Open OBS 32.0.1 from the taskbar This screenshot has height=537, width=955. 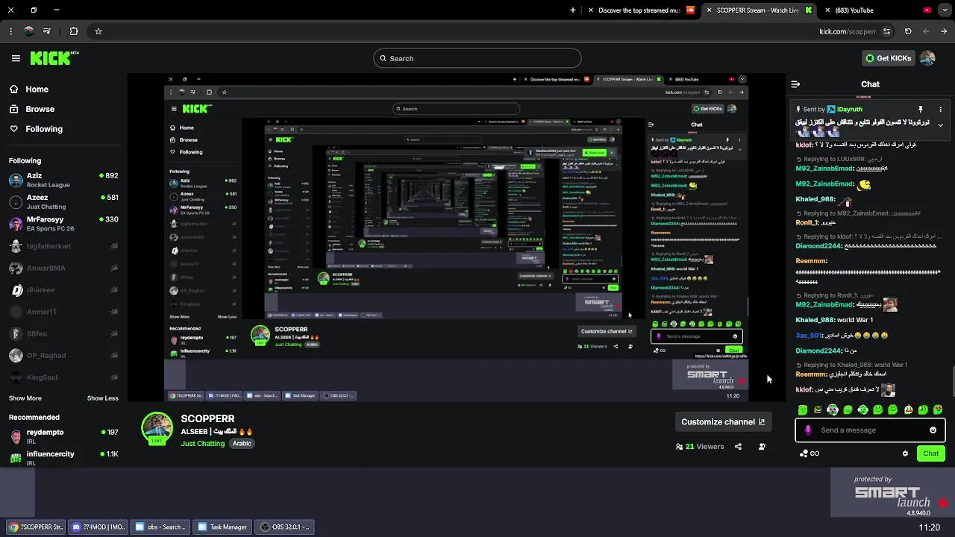pyautogui.click(x=284, y=527)
